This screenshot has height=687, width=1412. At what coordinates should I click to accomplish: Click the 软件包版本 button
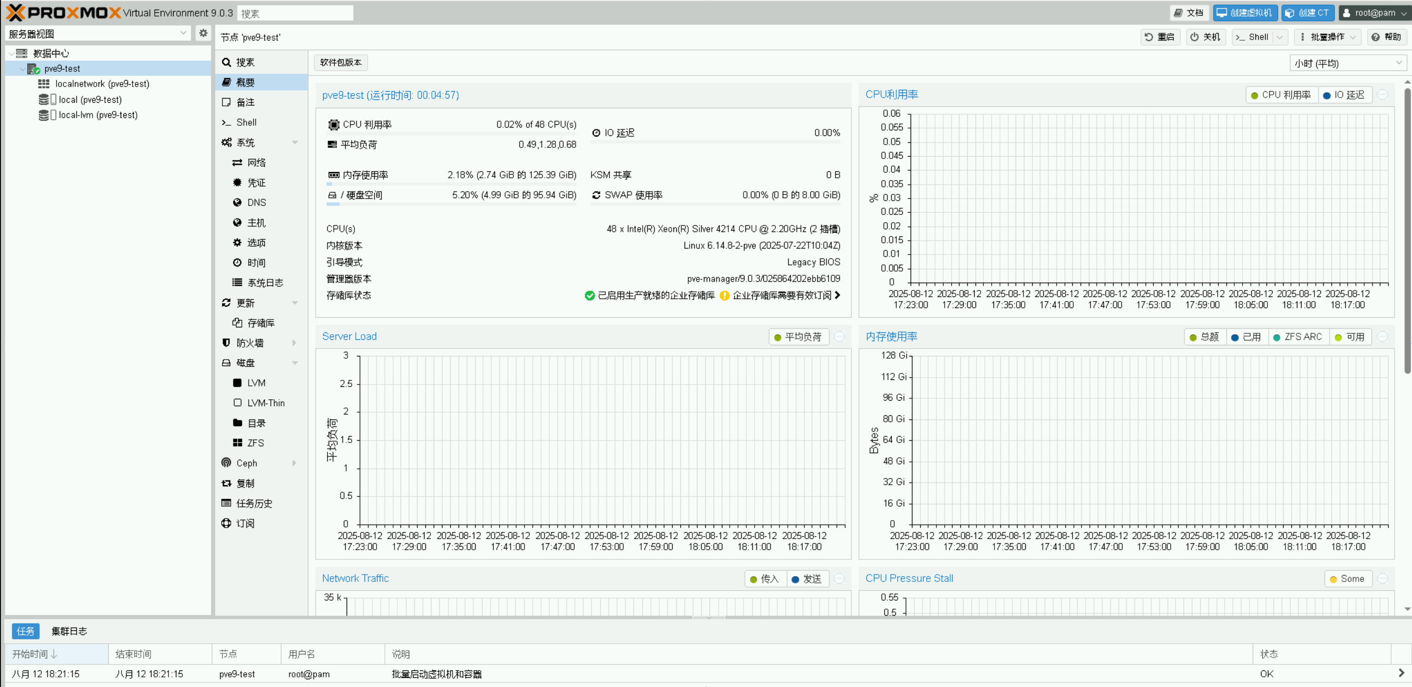(x=341, y=63)
